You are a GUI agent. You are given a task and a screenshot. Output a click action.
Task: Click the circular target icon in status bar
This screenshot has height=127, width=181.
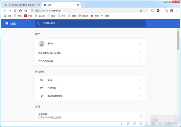point(141,124)
